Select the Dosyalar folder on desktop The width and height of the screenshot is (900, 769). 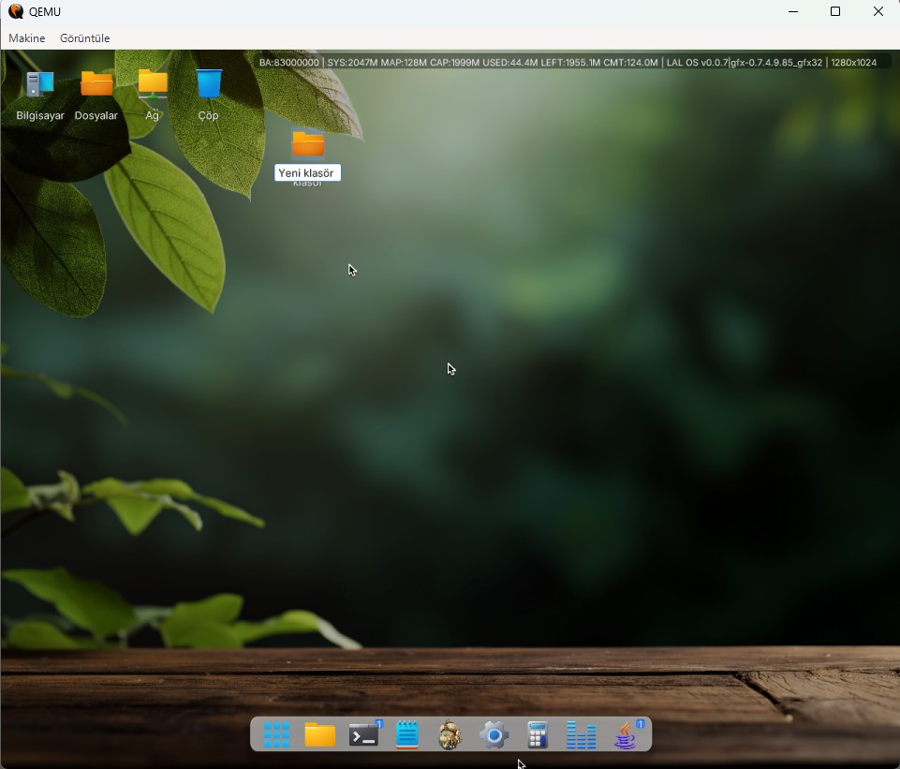pyautogui.click(x=96, y=96)
